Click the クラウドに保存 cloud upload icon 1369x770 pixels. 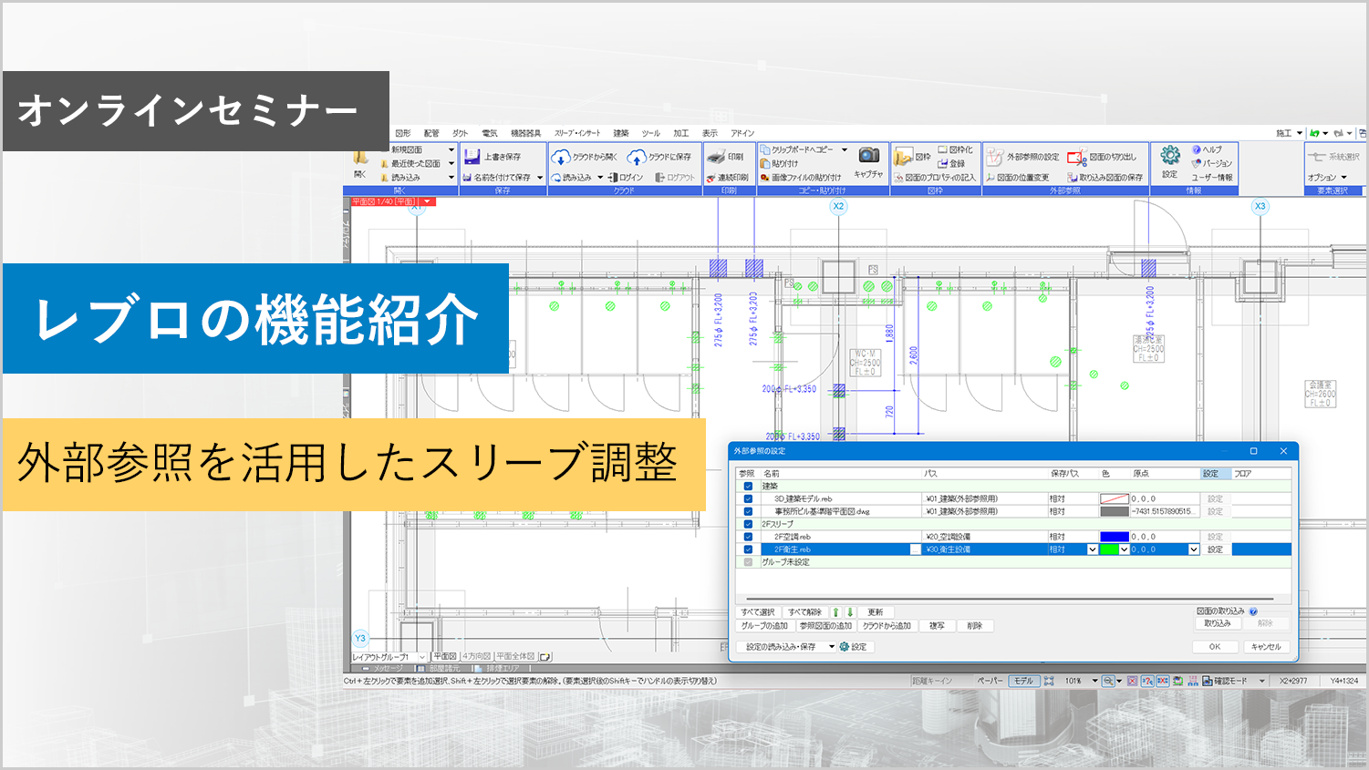pos(637,157)
